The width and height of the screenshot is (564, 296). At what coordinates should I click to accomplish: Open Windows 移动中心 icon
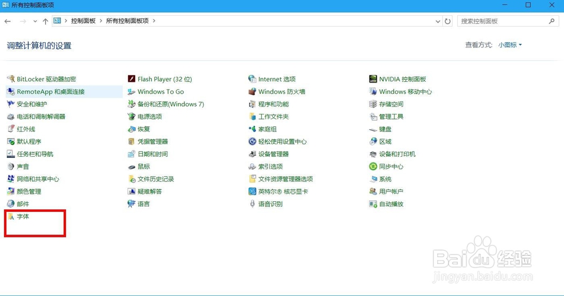point(373,92)
